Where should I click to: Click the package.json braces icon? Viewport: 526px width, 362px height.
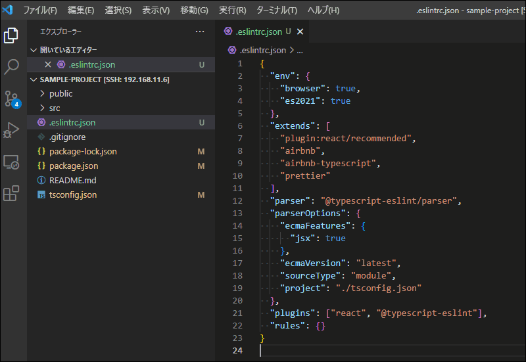click(41, 166)
